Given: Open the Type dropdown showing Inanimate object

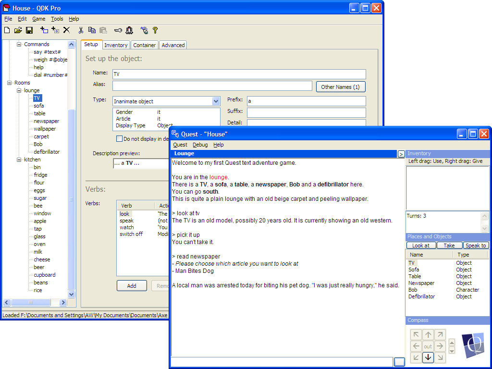Looking at the screenshot, I should (216, 101).
